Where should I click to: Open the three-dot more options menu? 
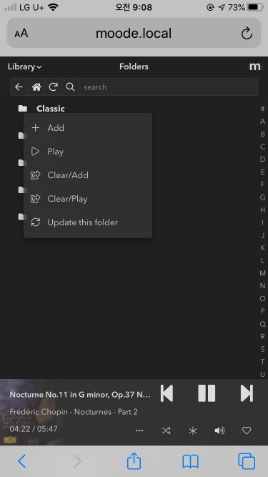[x=139, y=431]
